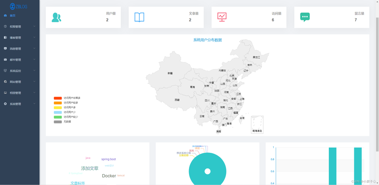The width and height of the screenshot is (379, 185).
Task: Click the 用户量 users icon
Action: pos(56,18)
